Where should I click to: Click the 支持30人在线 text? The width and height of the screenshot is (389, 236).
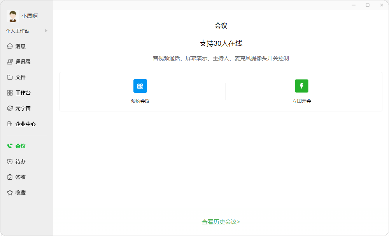coord(221,43)
